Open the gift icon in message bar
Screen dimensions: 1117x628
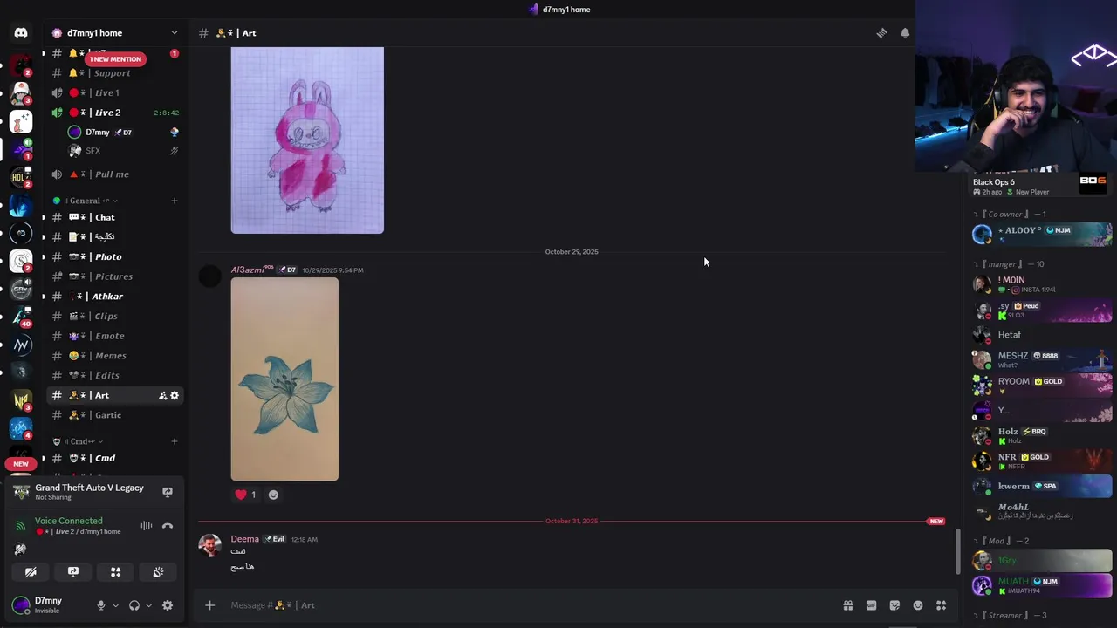point(847,605)
